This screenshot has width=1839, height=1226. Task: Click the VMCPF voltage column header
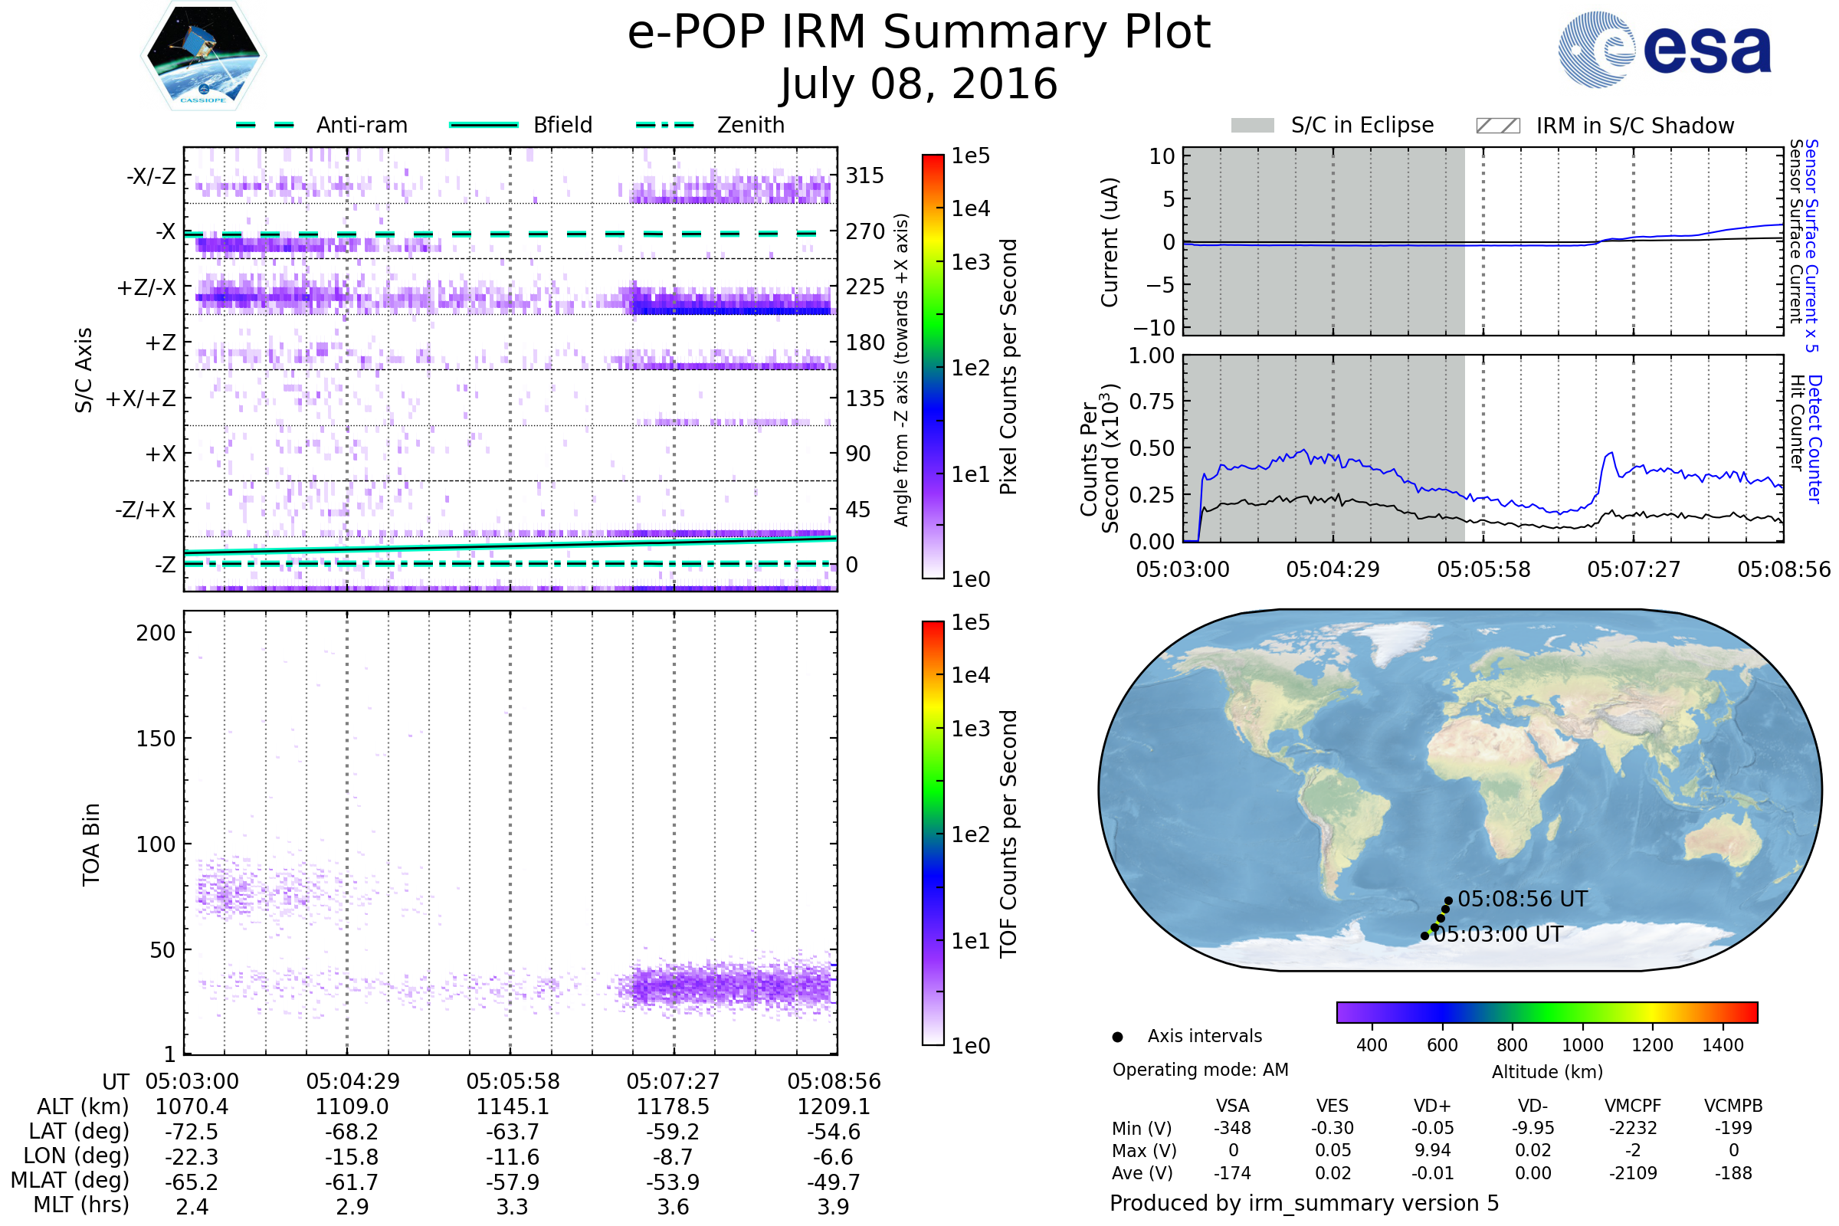[x=1633, y=1106]
